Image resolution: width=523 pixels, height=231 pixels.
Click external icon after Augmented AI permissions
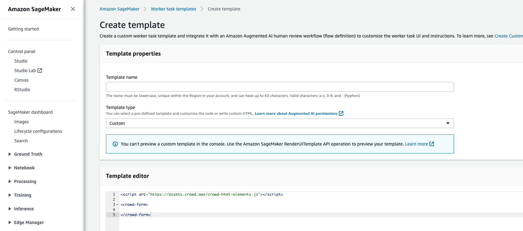[x=341, y=113]
